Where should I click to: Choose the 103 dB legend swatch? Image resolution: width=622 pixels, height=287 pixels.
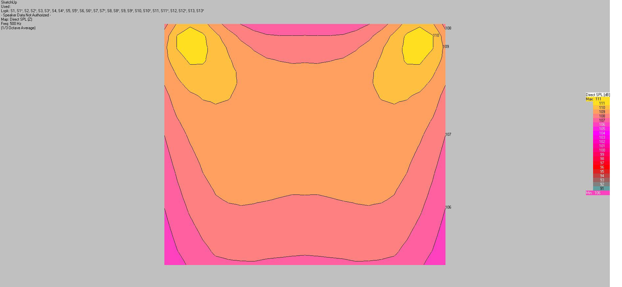click(x=601, y=137)
